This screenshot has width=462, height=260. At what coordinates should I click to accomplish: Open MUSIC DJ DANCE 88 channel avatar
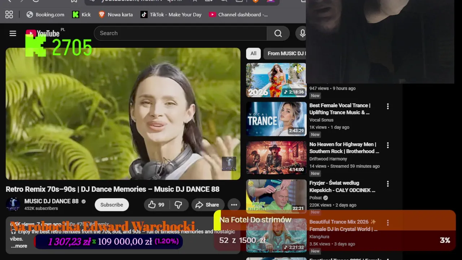click(x=13, y=204)
